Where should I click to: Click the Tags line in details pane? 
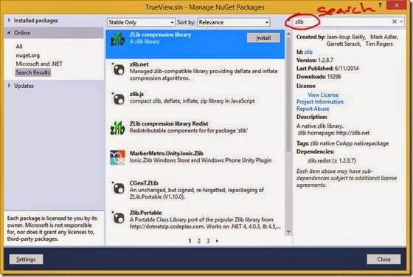[343, 143]
